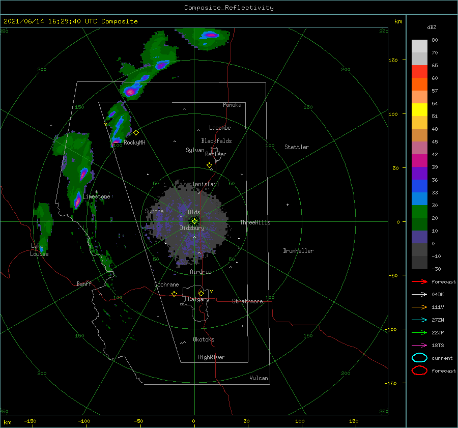458x428 pixels.
Task: Click the yellow diamond marker above Calgary label
Action: pos(201,293)
